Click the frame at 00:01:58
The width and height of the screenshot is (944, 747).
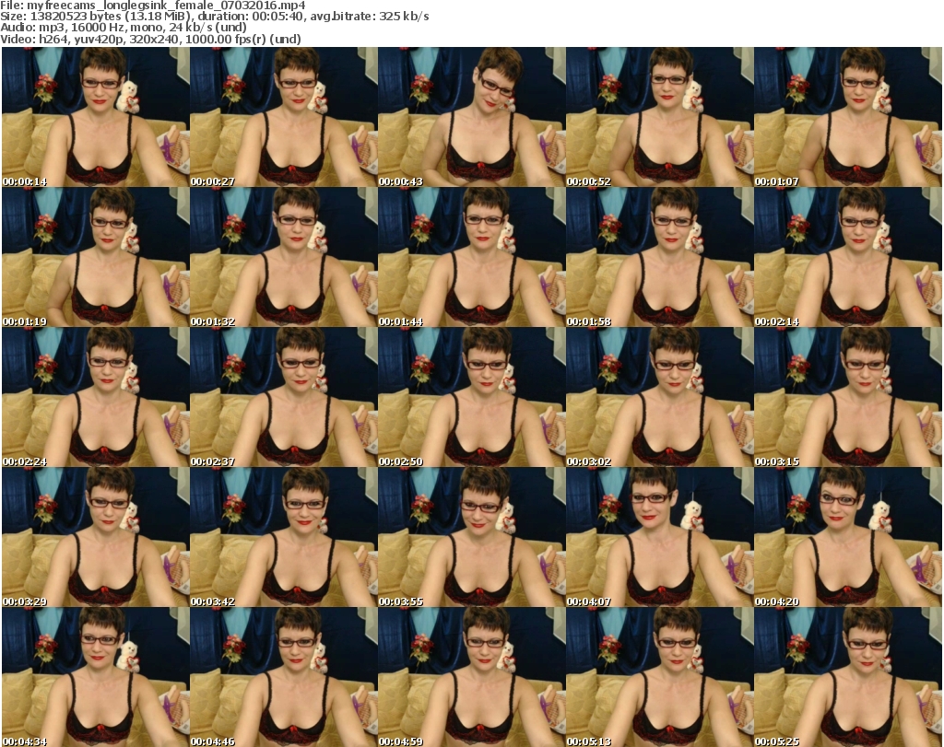point(660,257)
